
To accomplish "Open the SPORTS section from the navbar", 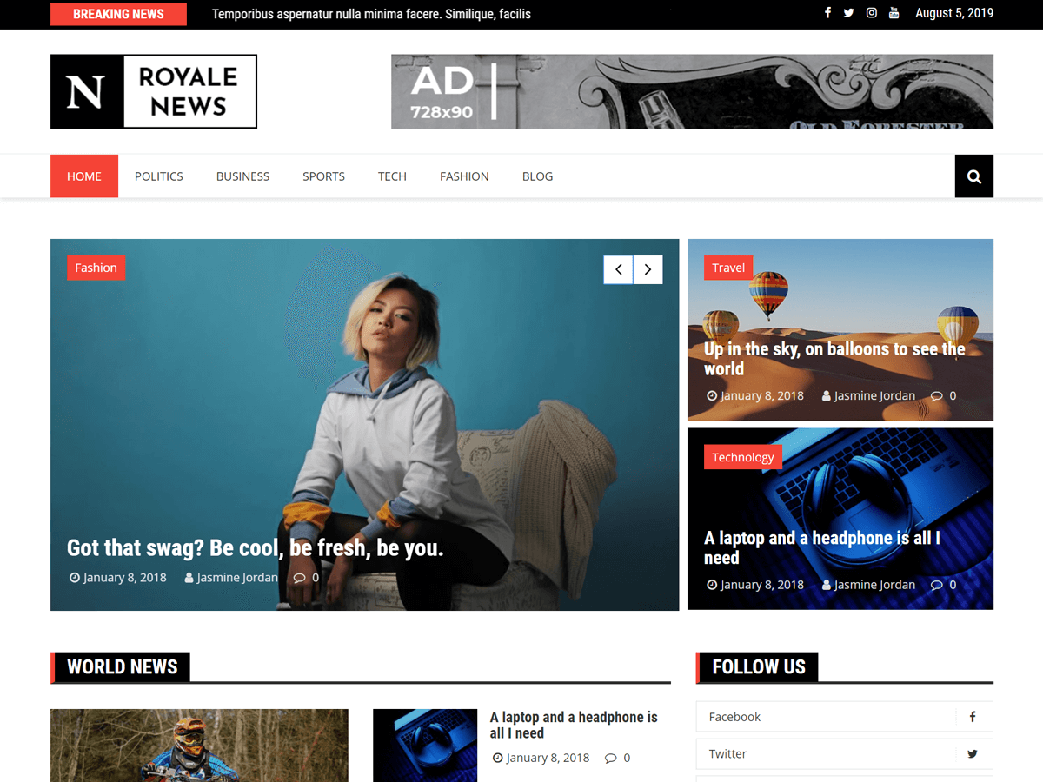I will click(x=323, y=176).
